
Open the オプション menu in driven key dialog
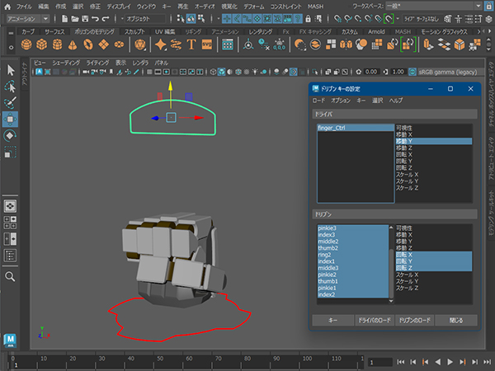pos(339,100)
